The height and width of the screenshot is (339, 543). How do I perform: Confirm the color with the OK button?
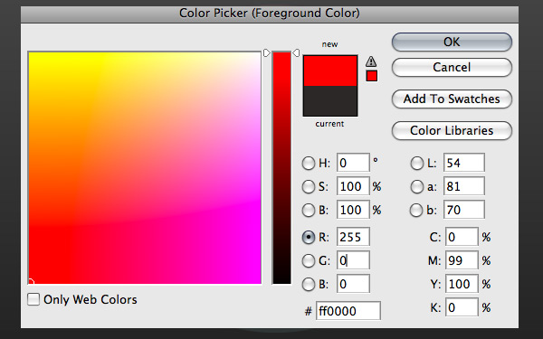(x=452, y=42)
